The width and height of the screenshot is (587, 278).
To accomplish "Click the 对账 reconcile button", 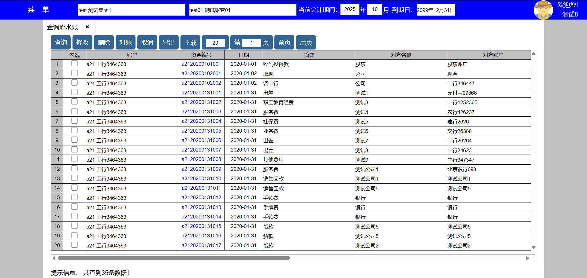I will point(125,42).
